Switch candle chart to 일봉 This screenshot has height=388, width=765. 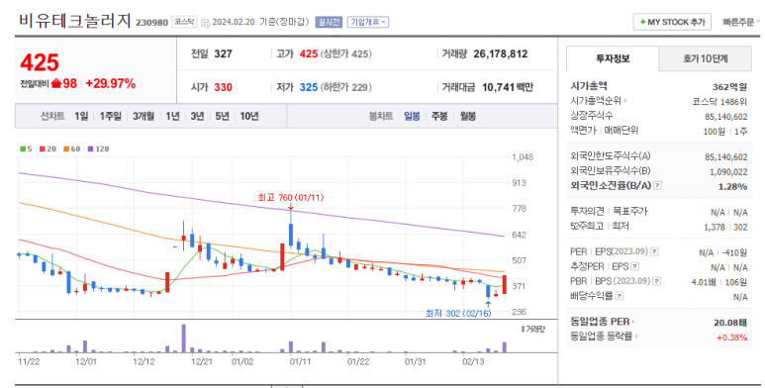[x=412, y=116]
